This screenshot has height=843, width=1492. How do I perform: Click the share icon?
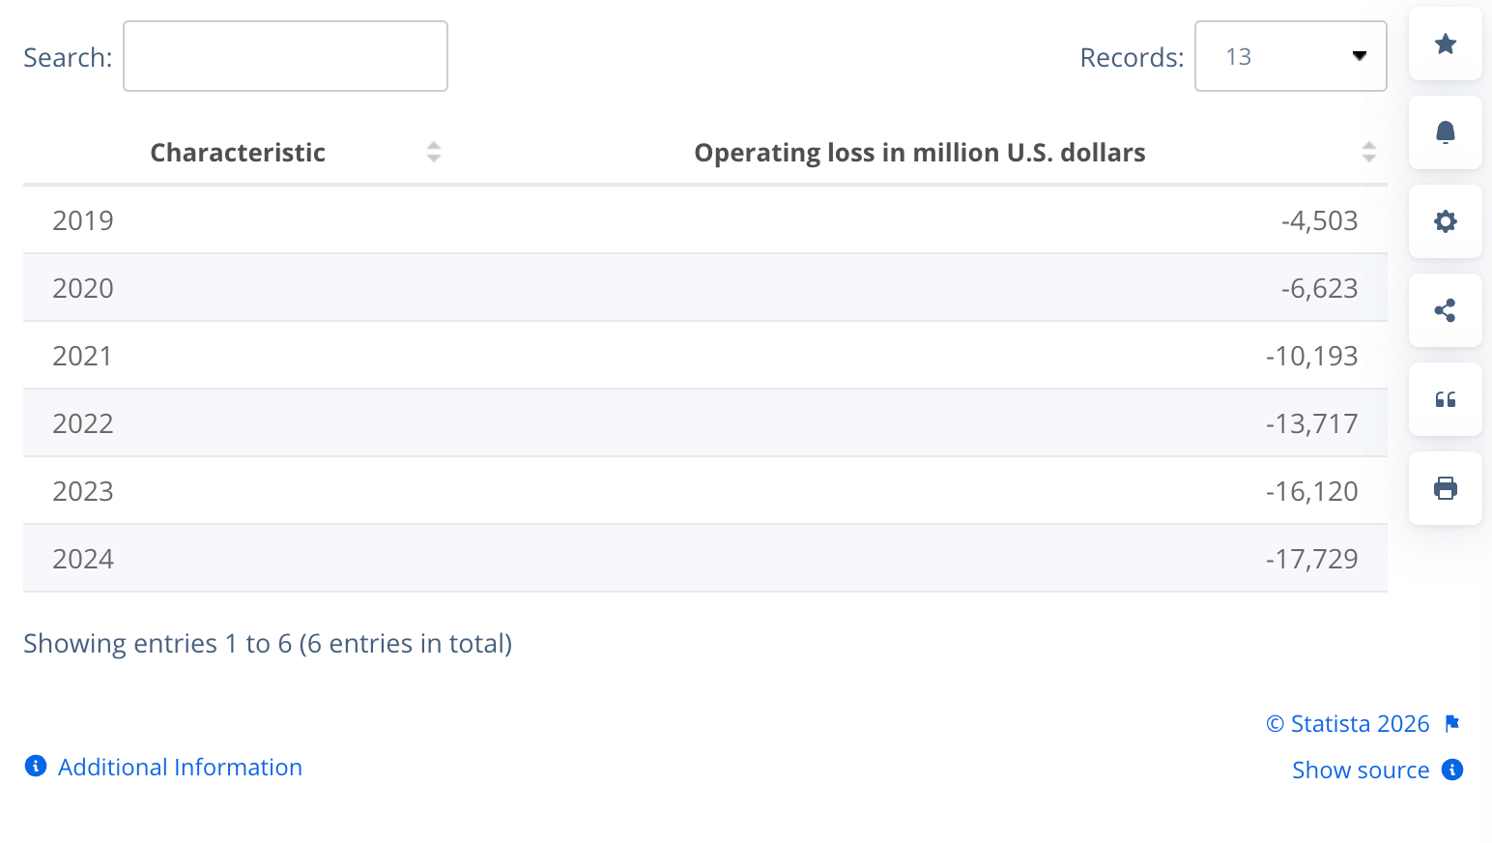[1445, 310]
